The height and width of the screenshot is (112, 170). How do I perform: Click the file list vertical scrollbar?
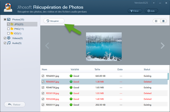(x=168, y=77)
